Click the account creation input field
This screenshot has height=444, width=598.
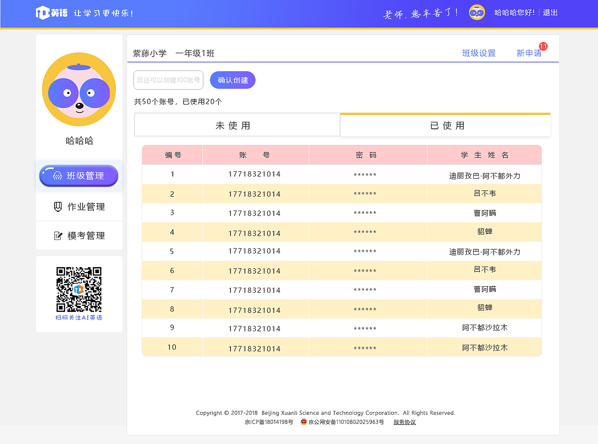[168, 80]
